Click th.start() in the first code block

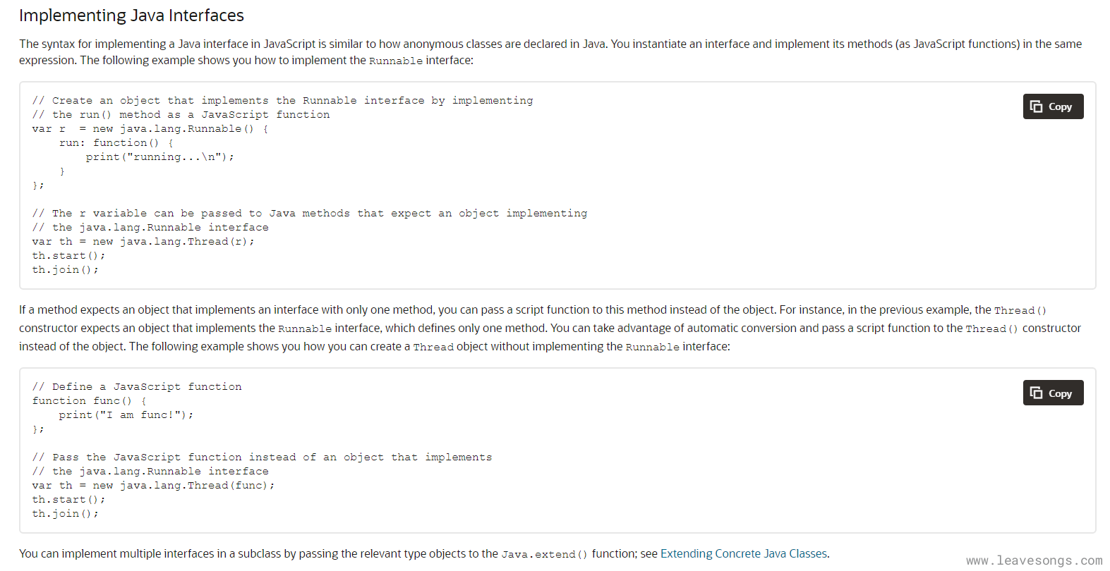(68, 256)
